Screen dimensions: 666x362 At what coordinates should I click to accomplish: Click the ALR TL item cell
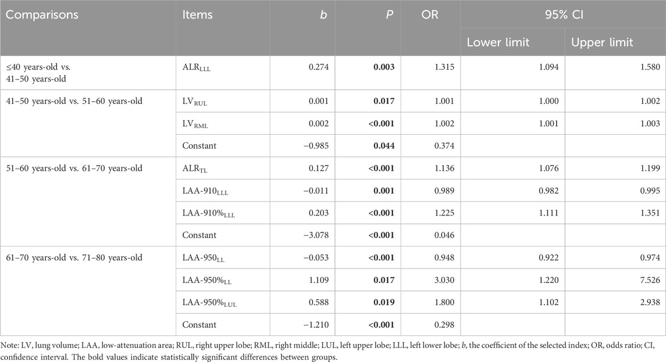[x=198, y=169]
